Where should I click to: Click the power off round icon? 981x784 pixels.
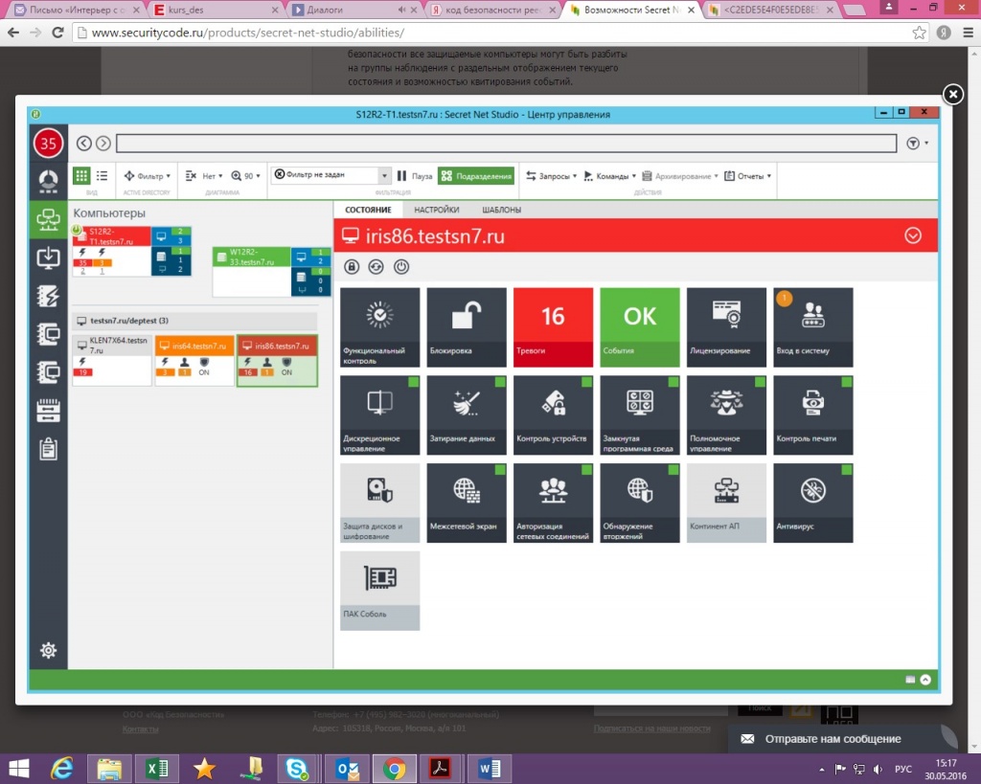coord(401,267)
